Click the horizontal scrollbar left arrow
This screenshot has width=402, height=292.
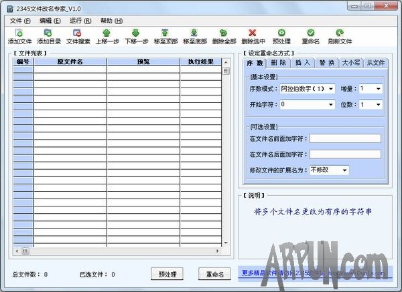tap(17, 251)
